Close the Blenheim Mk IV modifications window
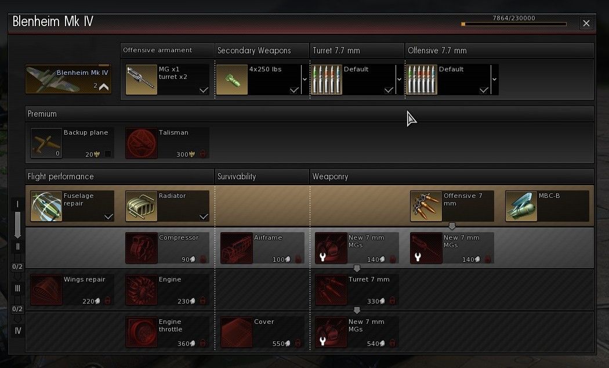Image resolution: width=609 pixels, height=368 pixels. 586,23
